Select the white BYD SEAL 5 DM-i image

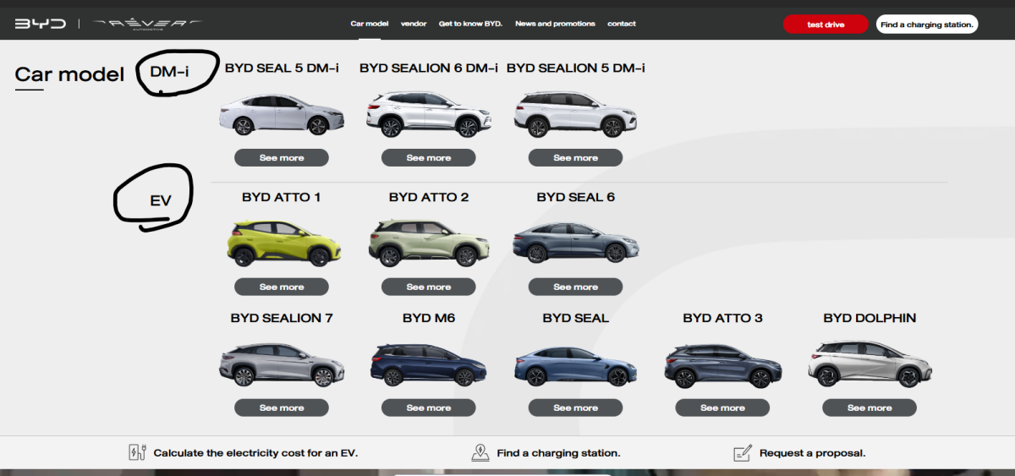282,114
